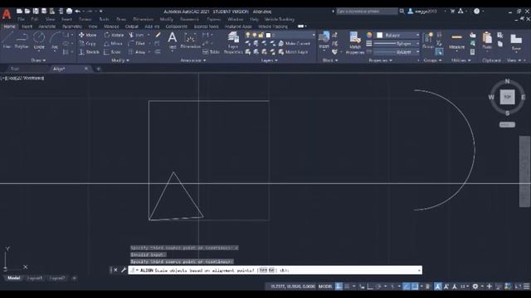
Task: Open Layer Properties manager
Action: coord(233,42)
